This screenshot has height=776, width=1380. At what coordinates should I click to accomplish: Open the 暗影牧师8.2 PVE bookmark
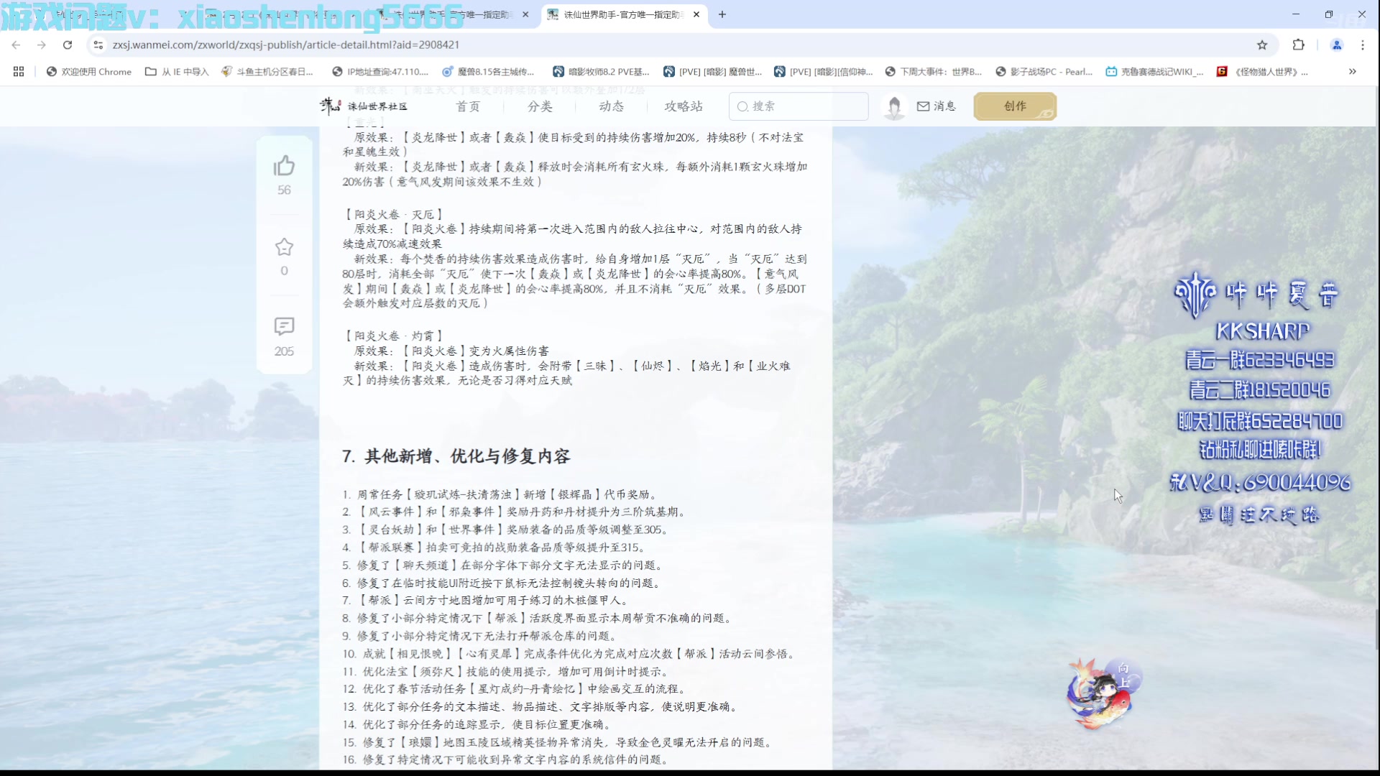pos(601,71)
